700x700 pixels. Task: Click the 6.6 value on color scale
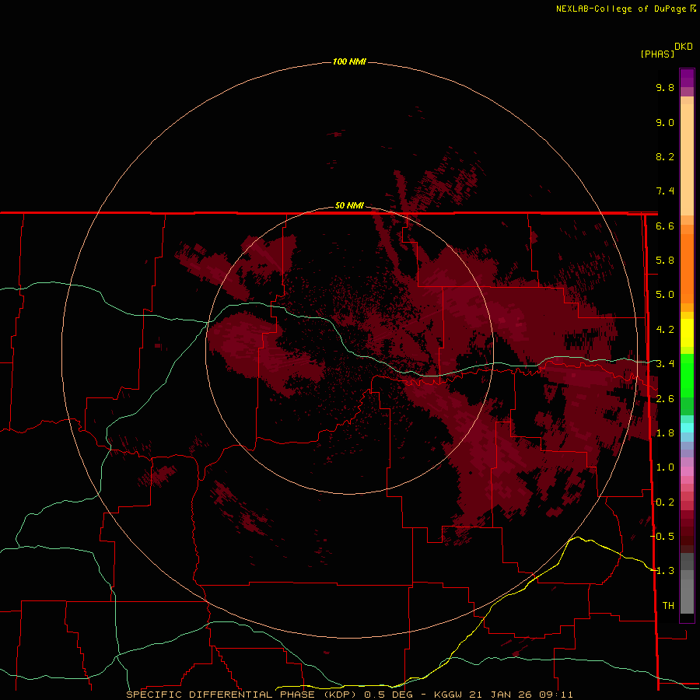665,226
